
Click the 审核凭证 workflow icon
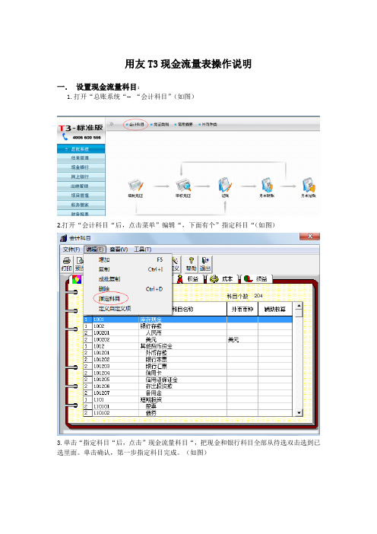coord(183,186)
